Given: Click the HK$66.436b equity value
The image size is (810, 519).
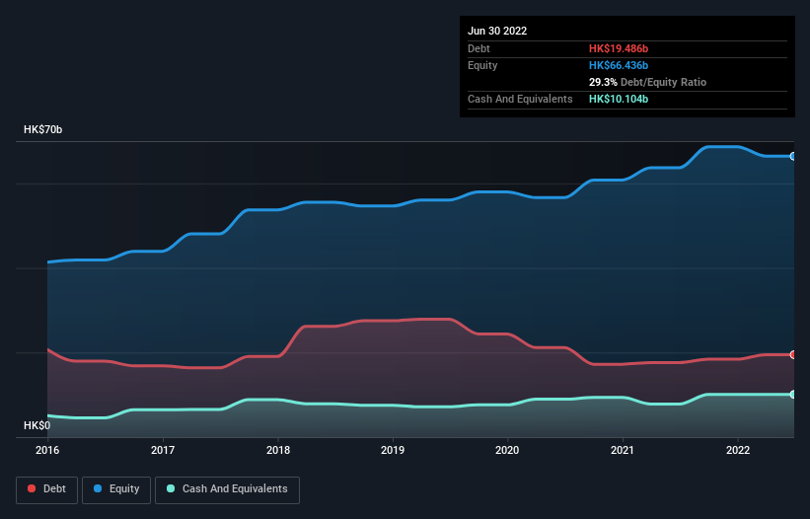Looking at the screenshot, I should pyautogui.click(x=619, y=65).
